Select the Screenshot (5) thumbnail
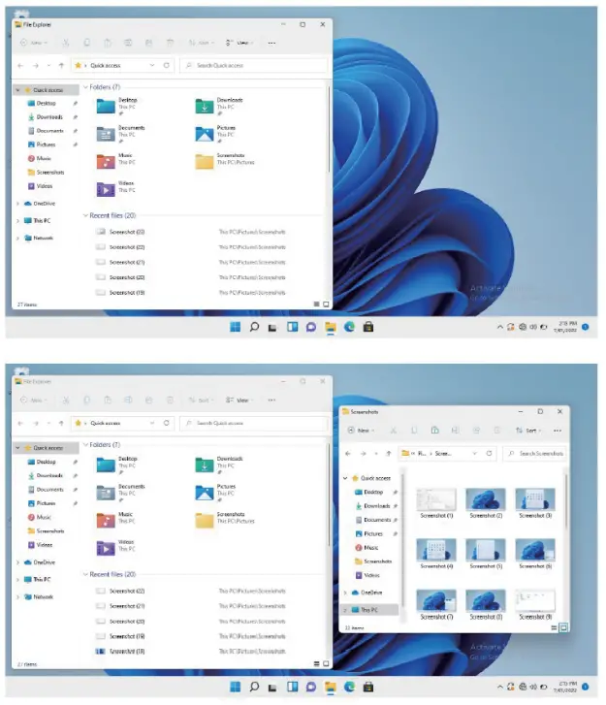 click(x=486, y=554)
